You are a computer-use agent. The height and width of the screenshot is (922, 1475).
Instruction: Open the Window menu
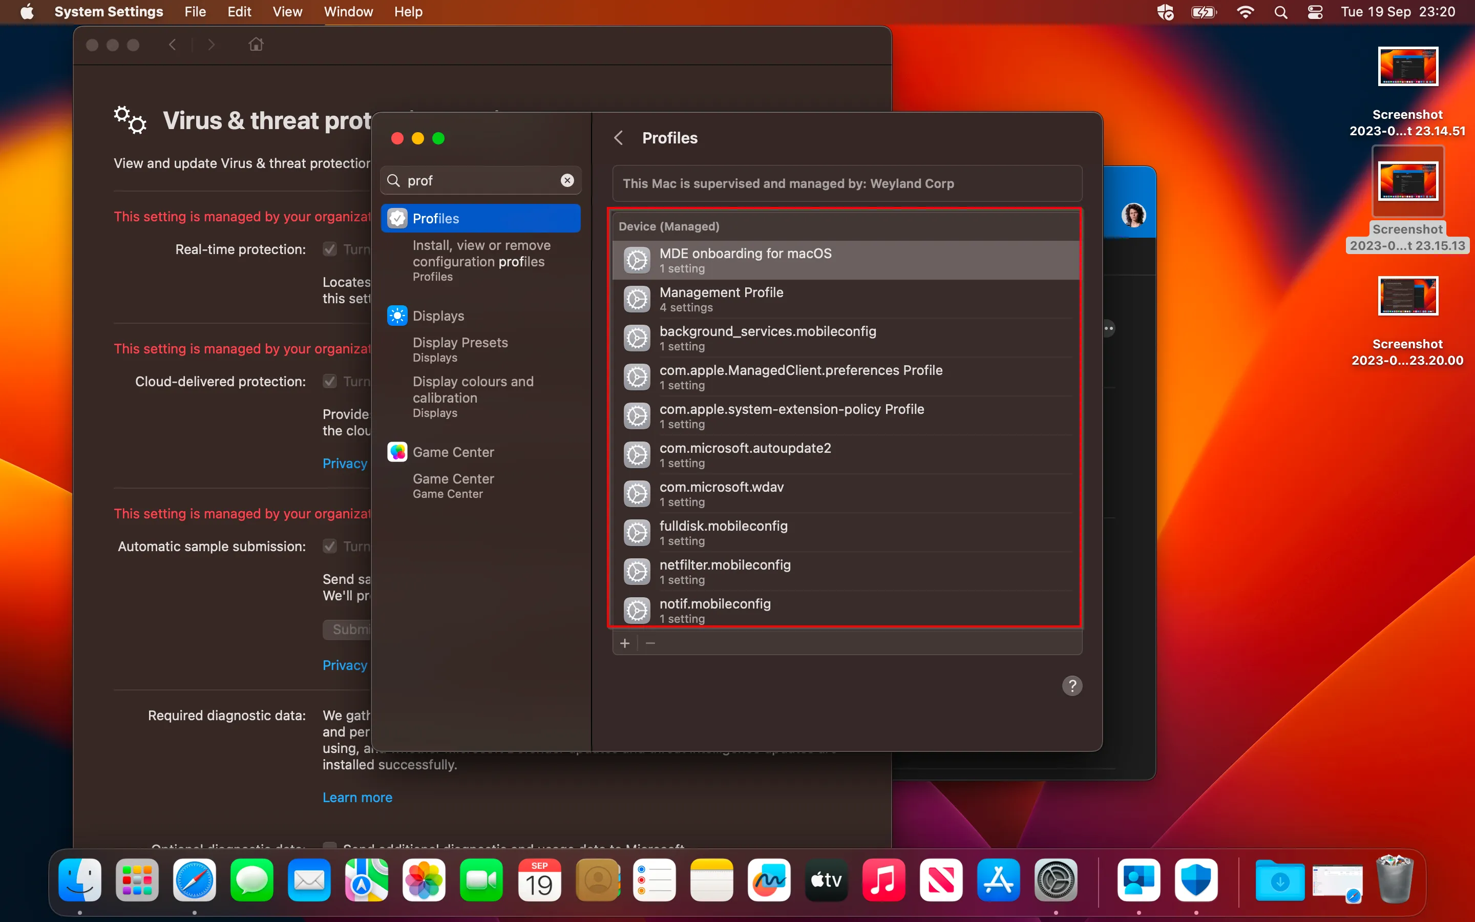coord(349,12)
